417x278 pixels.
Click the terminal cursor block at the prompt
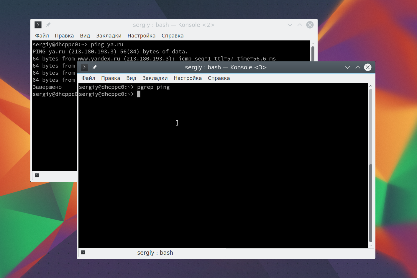tap(139, 94)
